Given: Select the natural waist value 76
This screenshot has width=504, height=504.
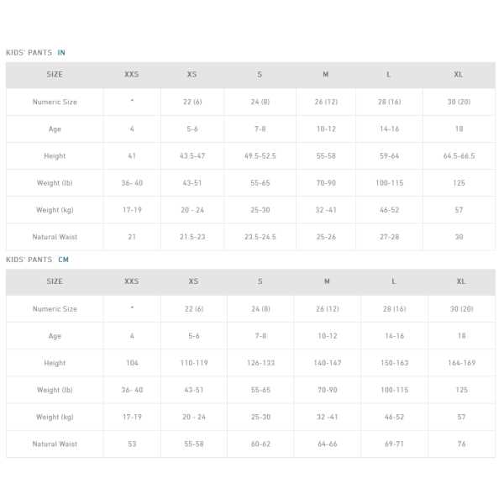Looking at the screenshot, I should (461, 444).
